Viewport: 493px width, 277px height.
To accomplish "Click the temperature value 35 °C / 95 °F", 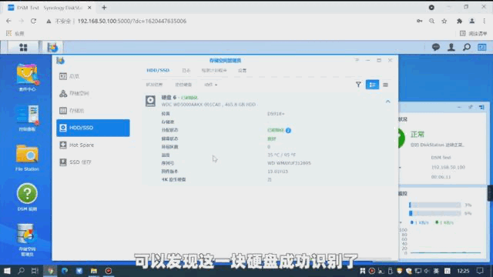I will [x=281, y=155].
